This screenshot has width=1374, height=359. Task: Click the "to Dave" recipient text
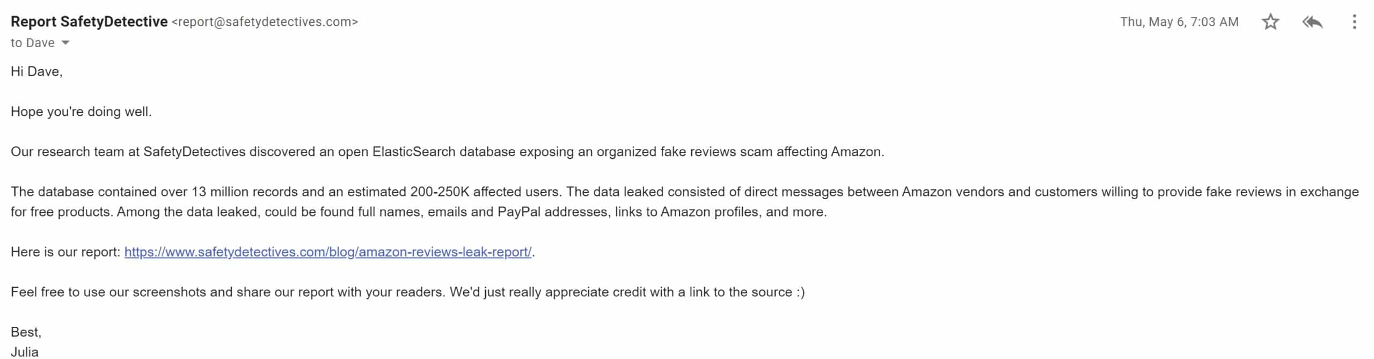33,43
